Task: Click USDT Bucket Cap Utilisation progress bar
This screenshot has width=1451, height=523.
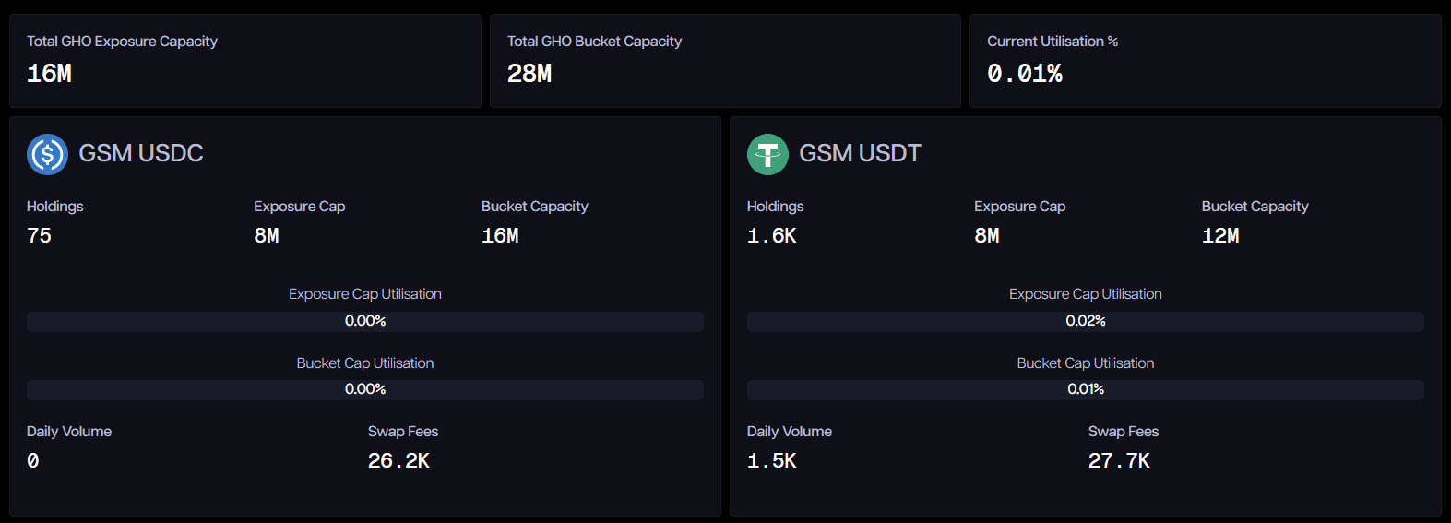Action: 1085,389
